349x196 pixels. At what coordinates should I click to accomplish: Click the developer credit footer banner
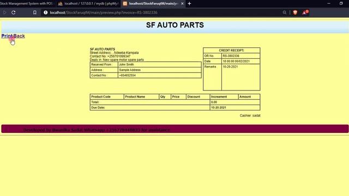click(174, 129)
